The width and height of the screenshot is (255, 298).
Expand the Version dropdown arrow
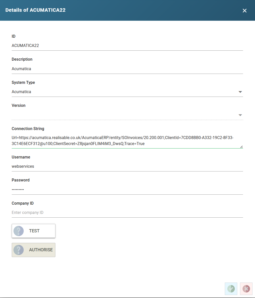click(240, 115)
